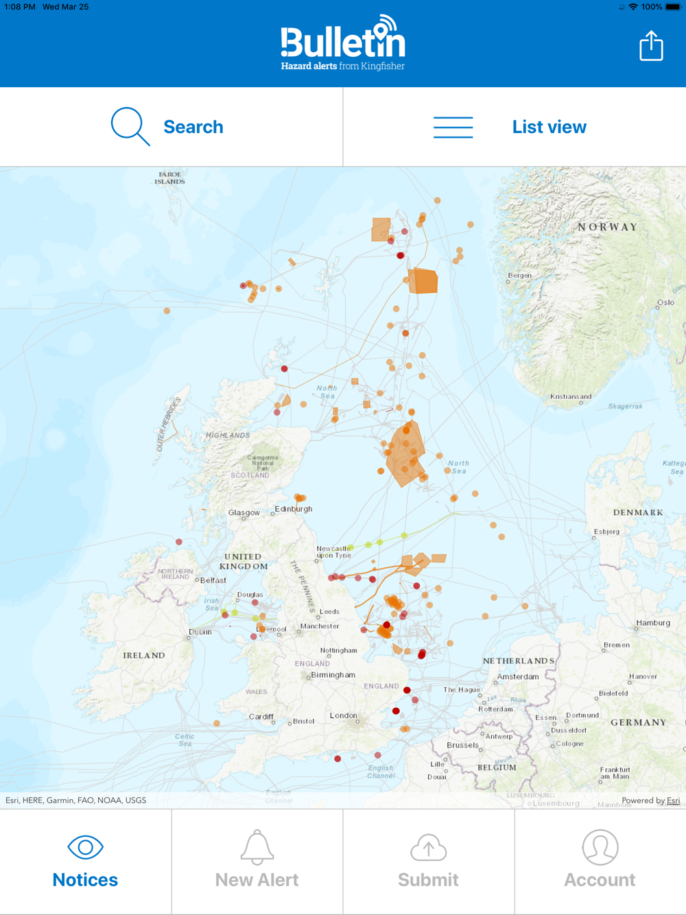Screen dimensions: 686x915
Task: Tap the London label on the map
Action: click(x=343, y=715)
